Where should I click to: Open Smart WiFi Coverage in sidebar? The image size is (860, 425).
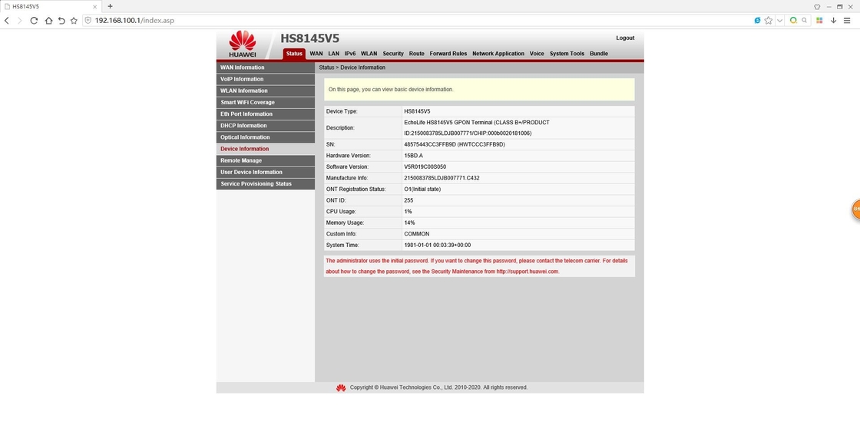pyautogui.click(x=266, y=103)
